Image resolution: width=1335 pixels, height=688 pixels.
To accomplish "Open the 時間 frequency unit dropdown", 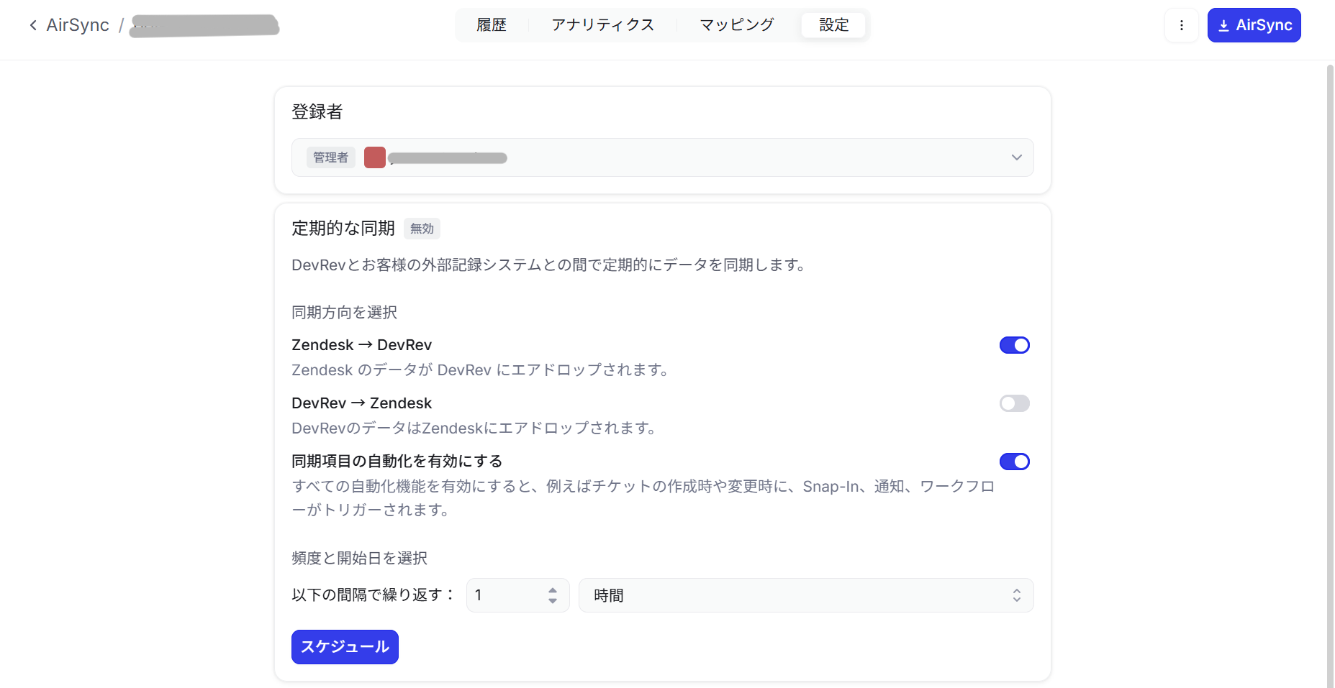I will point(806,595).
